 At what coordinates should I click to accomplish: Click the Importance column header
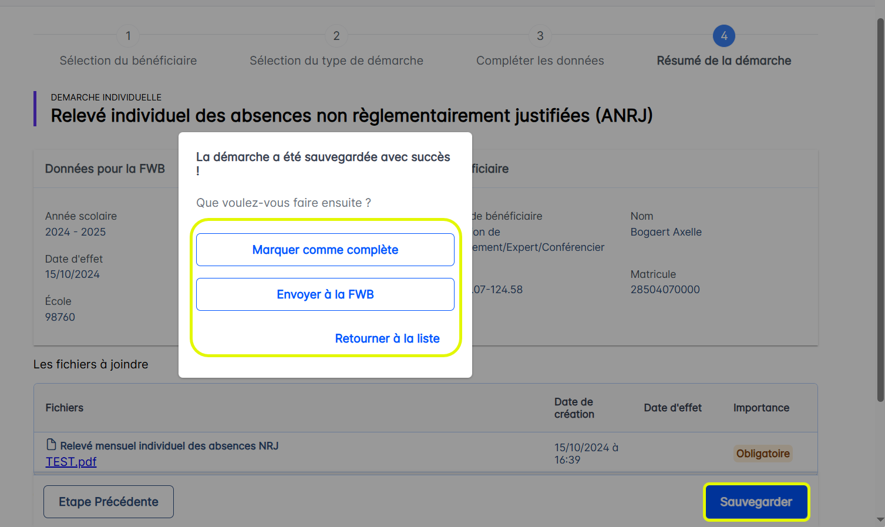click(761, 408)
